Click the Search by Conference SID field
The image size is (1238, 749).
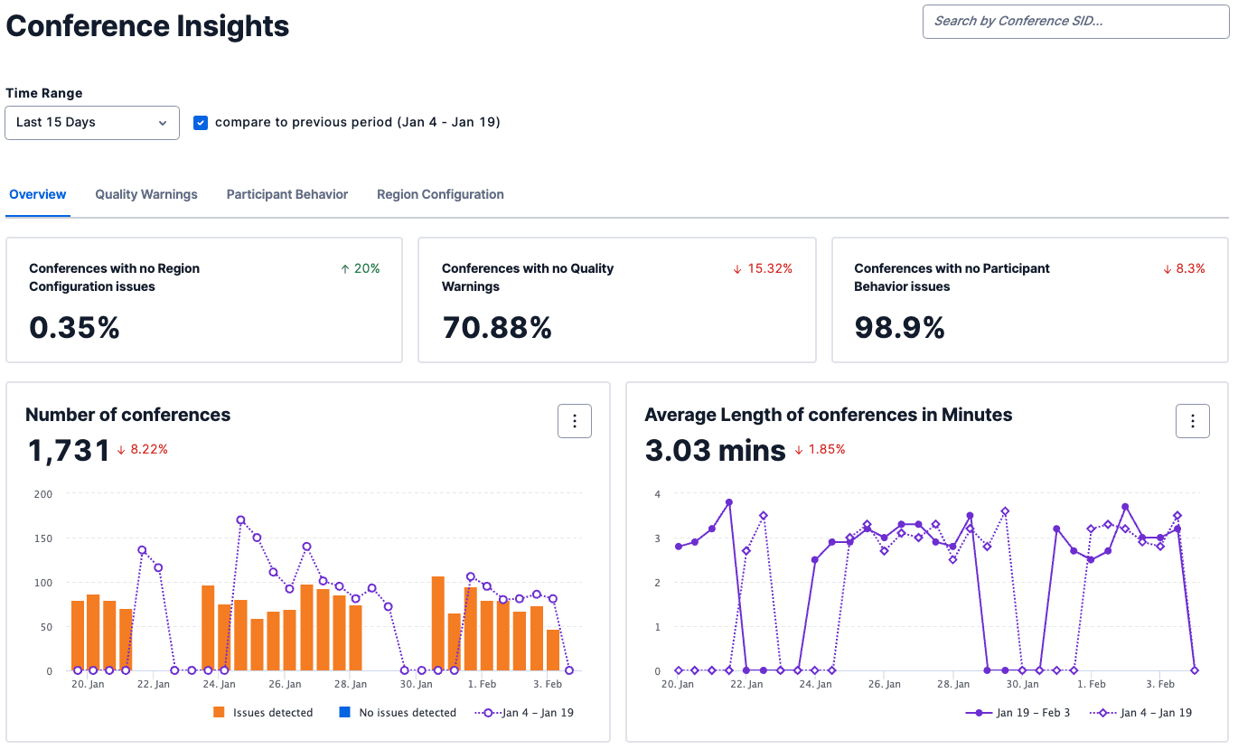point(1074,21)
